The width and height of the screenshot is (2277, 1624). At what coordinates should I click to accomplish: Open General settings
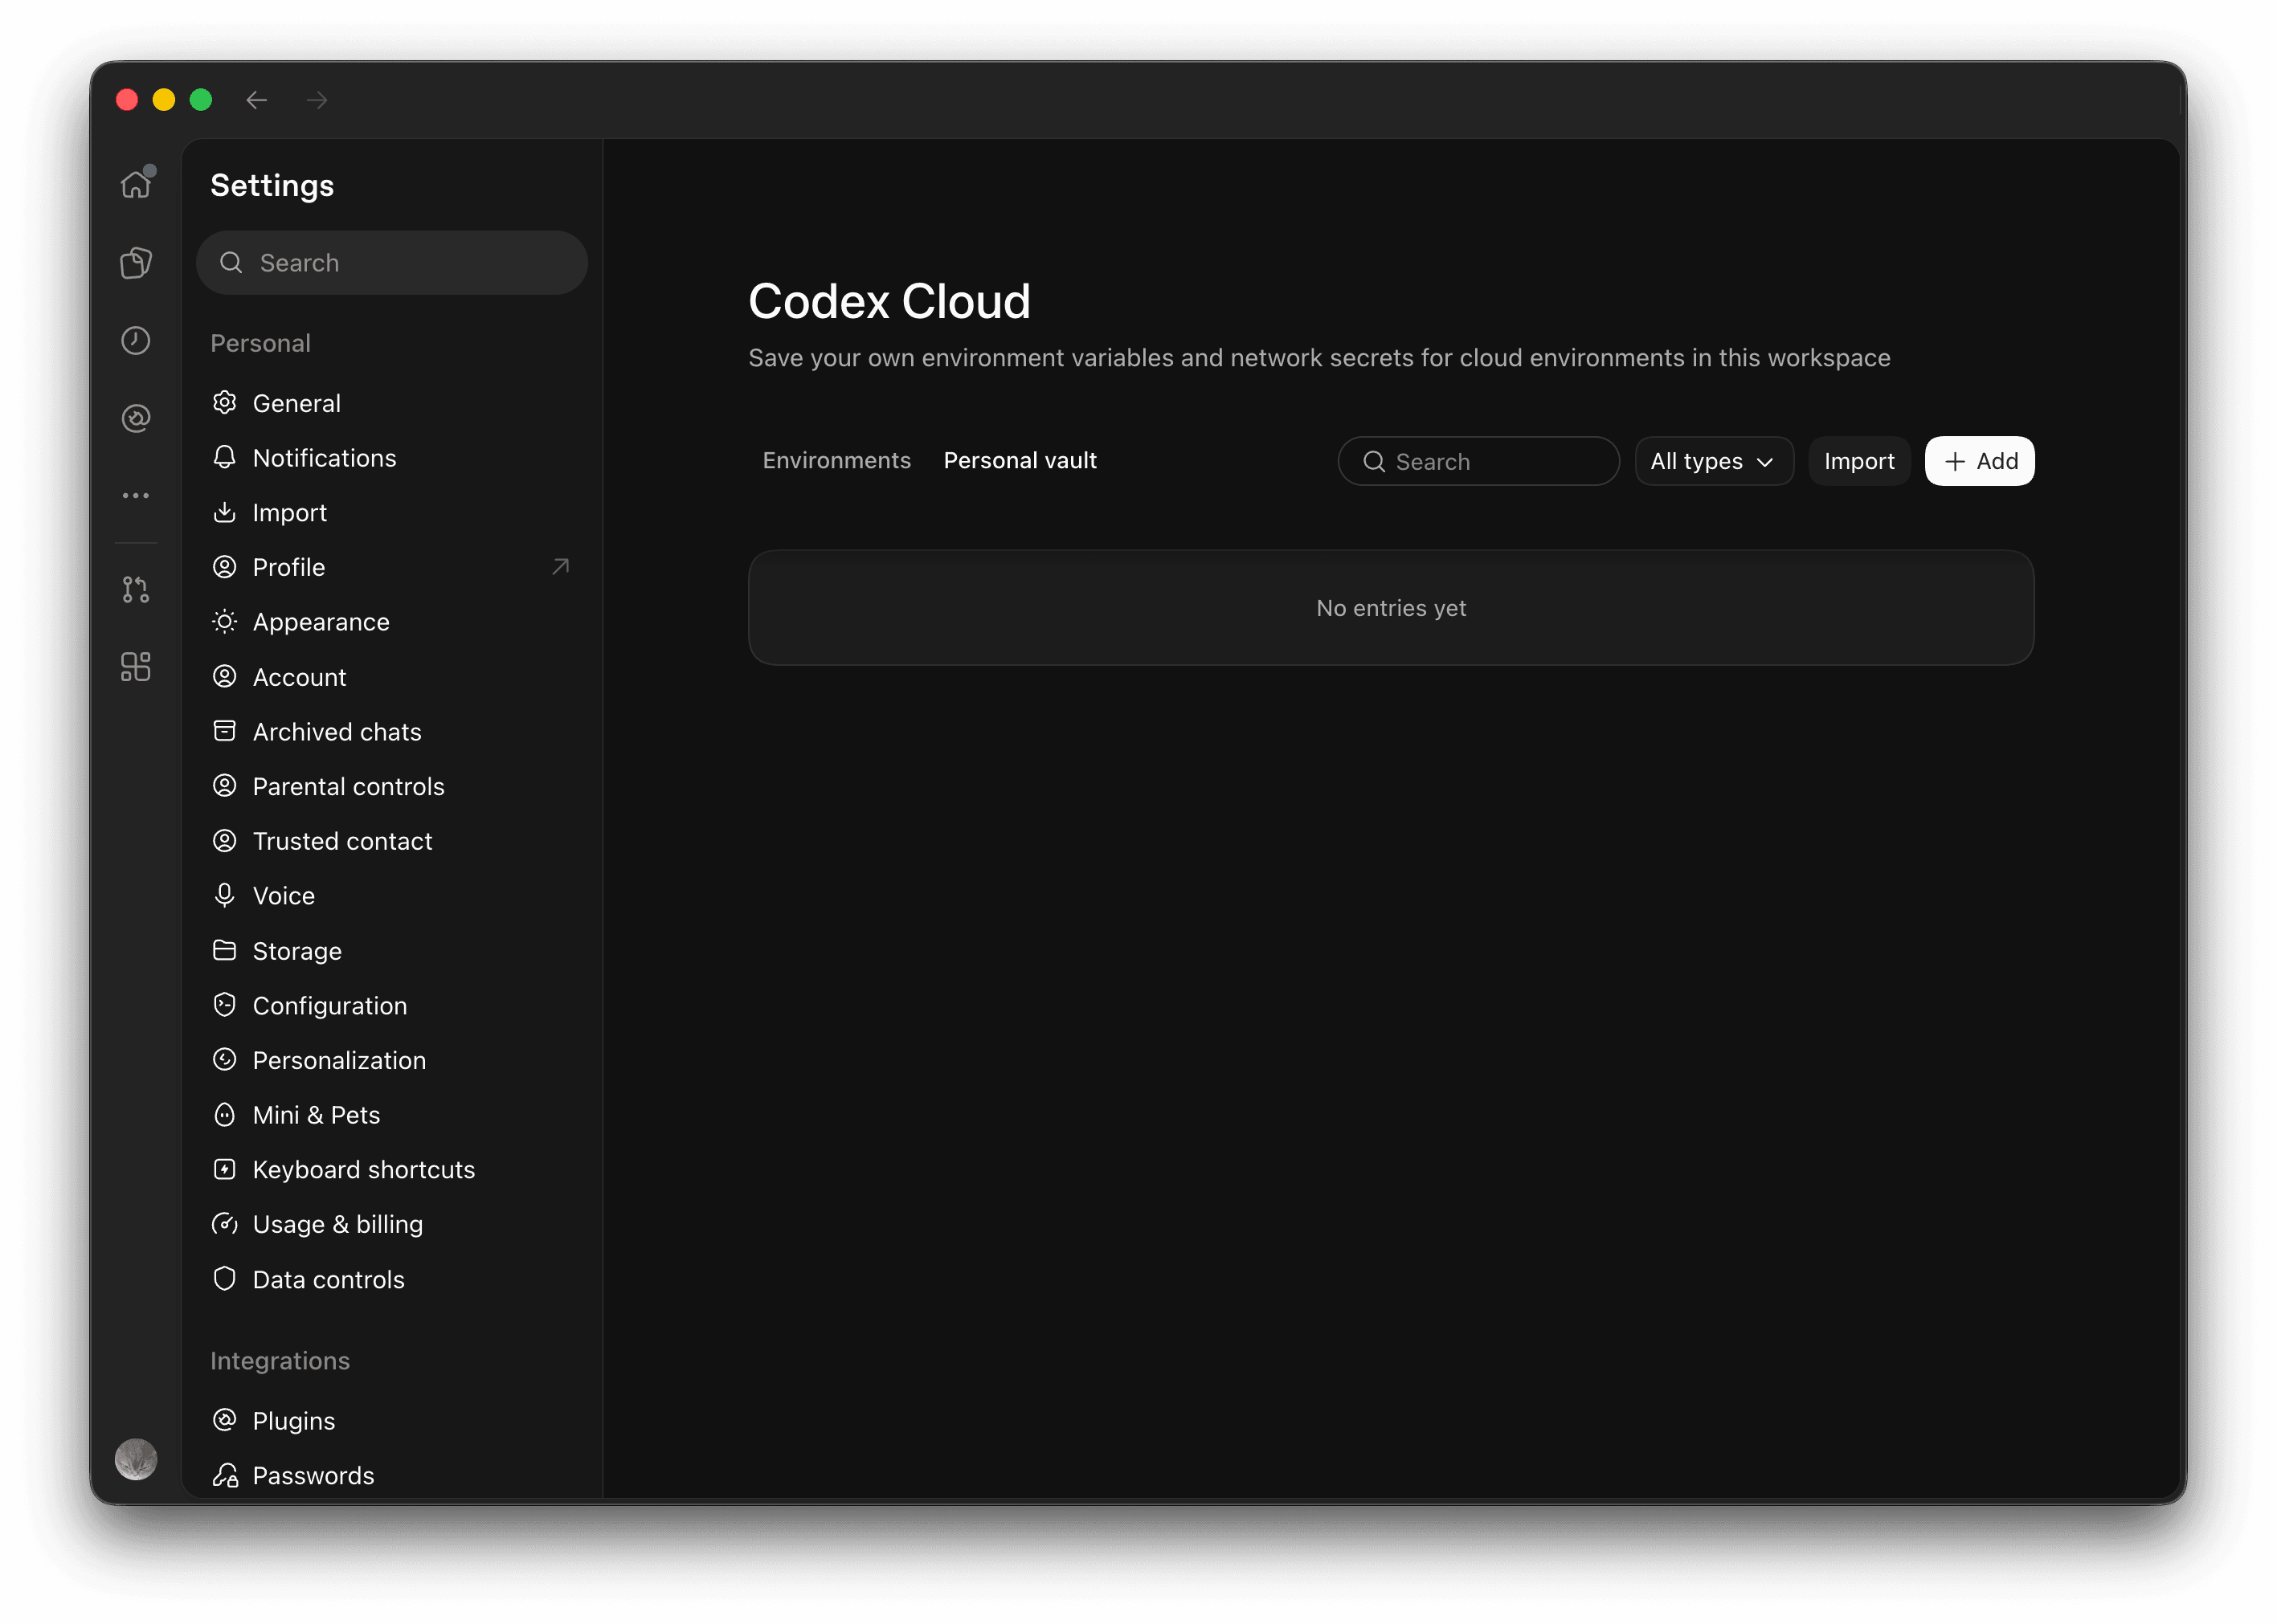[391, 403]
